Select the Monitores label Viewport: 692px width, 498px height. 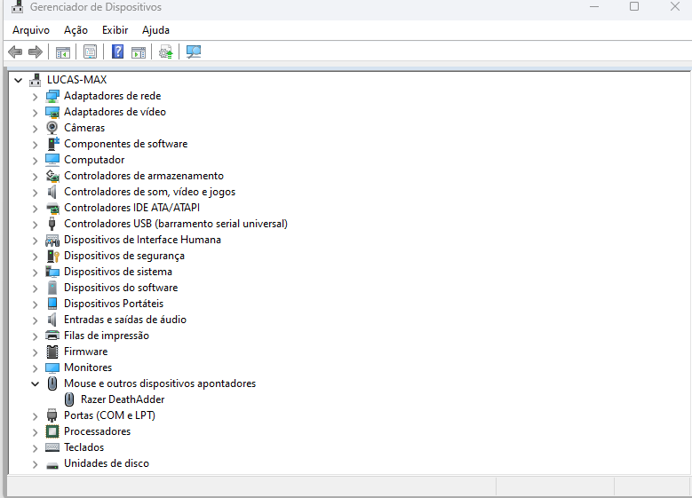pos(88,367)
